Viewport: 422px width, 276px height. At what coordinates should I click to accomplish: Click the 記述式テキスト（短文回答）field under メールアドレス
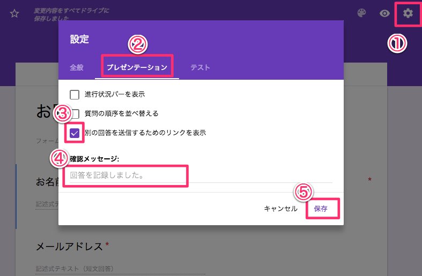coord(120,269)
